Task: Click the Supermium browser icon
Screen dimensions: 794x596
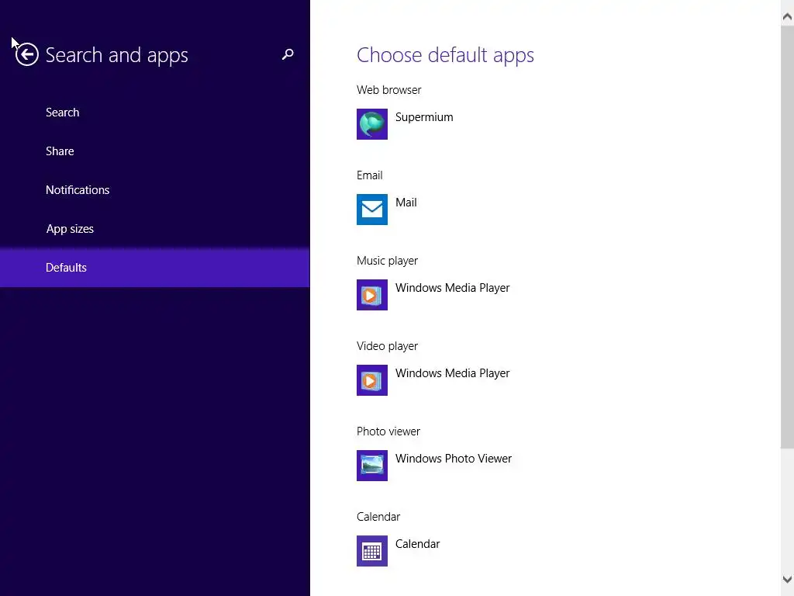Action: click(x=371, y=124)
